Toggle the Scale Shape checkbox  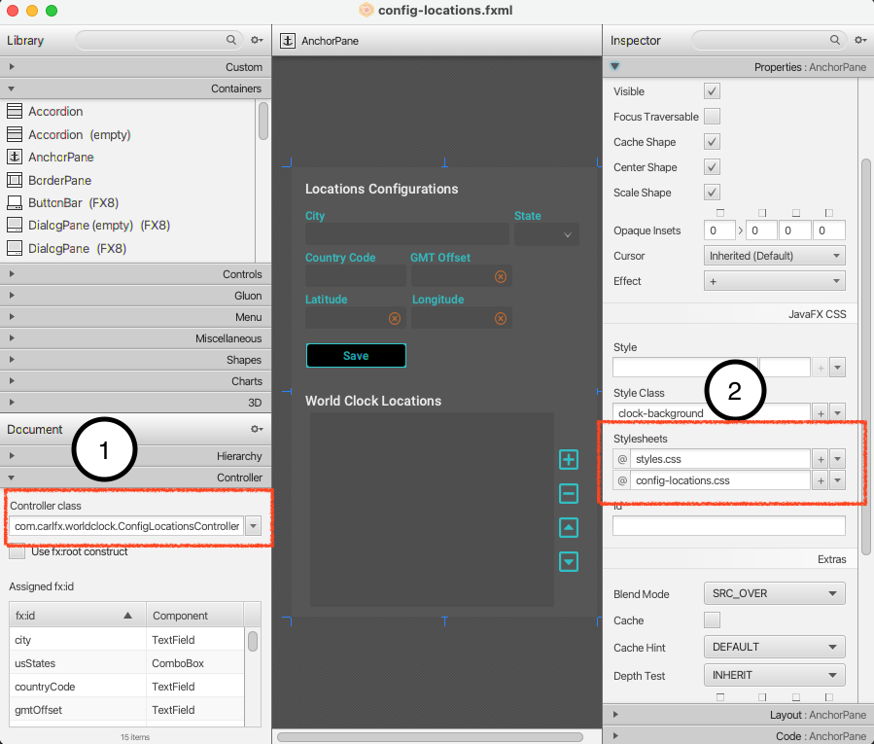712,193
